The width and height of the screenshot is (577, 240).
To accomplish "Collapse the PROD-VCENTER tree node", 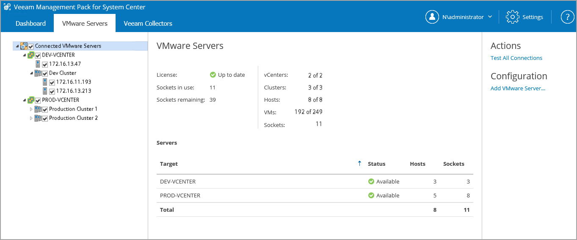I will (24, 100).
